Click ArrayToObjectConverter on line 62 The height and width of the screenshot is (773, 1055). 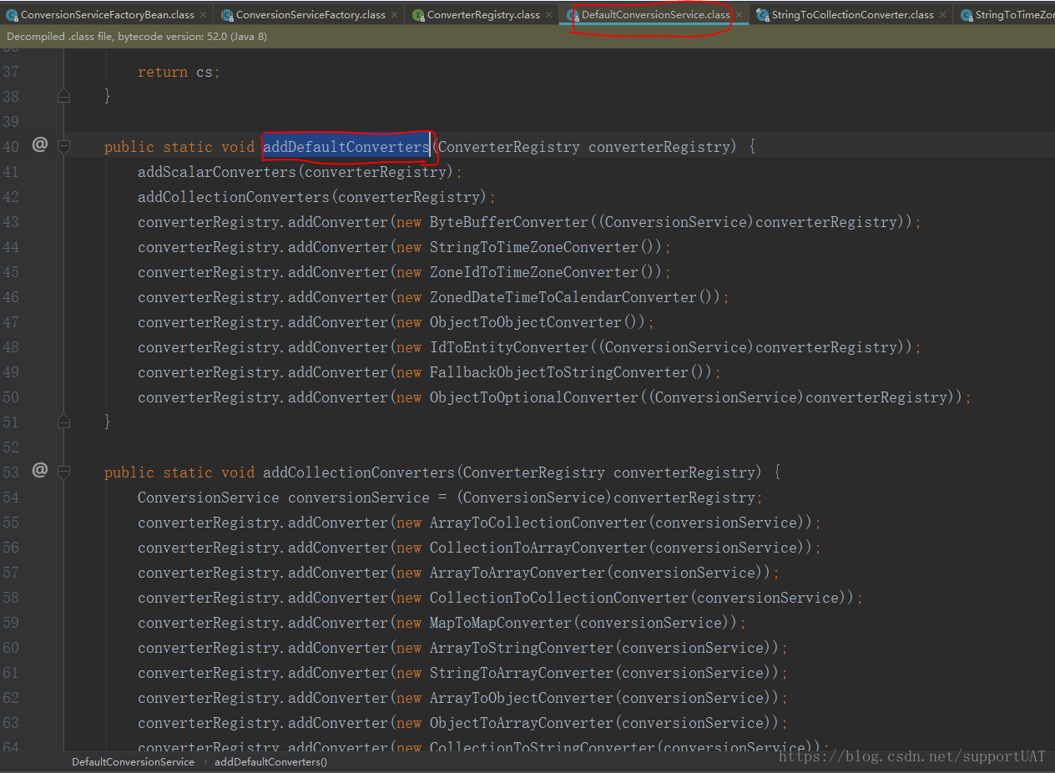[522, 698]
